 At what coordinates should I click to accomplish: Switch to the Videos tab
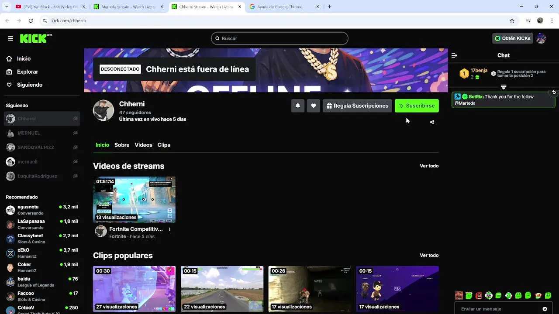[143, 145]
